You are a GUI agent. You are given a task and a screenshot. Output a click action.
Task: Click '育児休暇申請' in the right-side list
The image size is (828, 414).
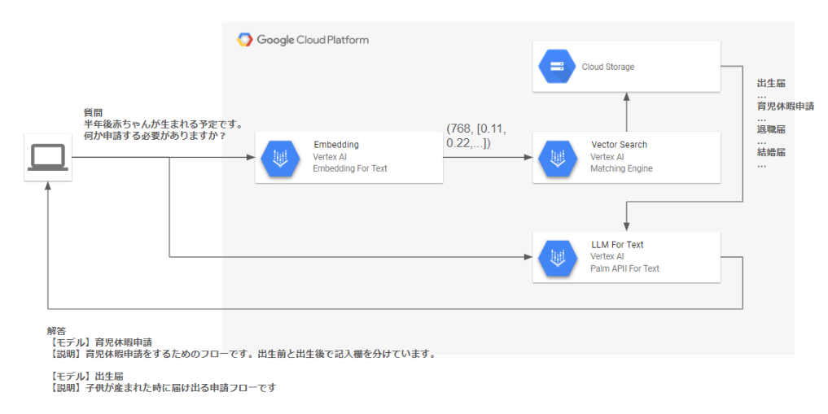click(x=785, y=107)
